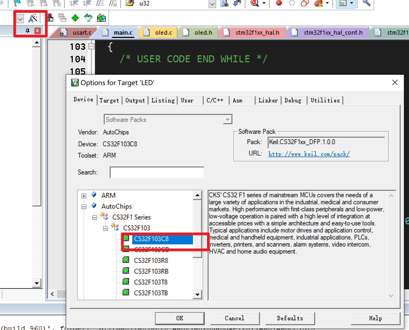
Task: Click the Pack name field
Action: point(326,142)
